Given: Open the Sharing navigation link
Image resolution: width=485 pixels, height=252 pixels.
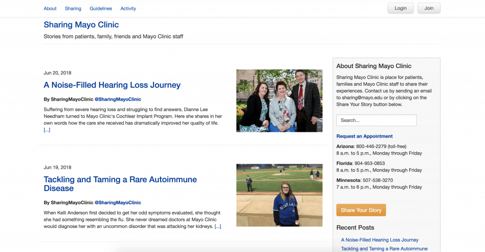Looking at the screenshot, I should pyautogui.click(x=73, y=9).
